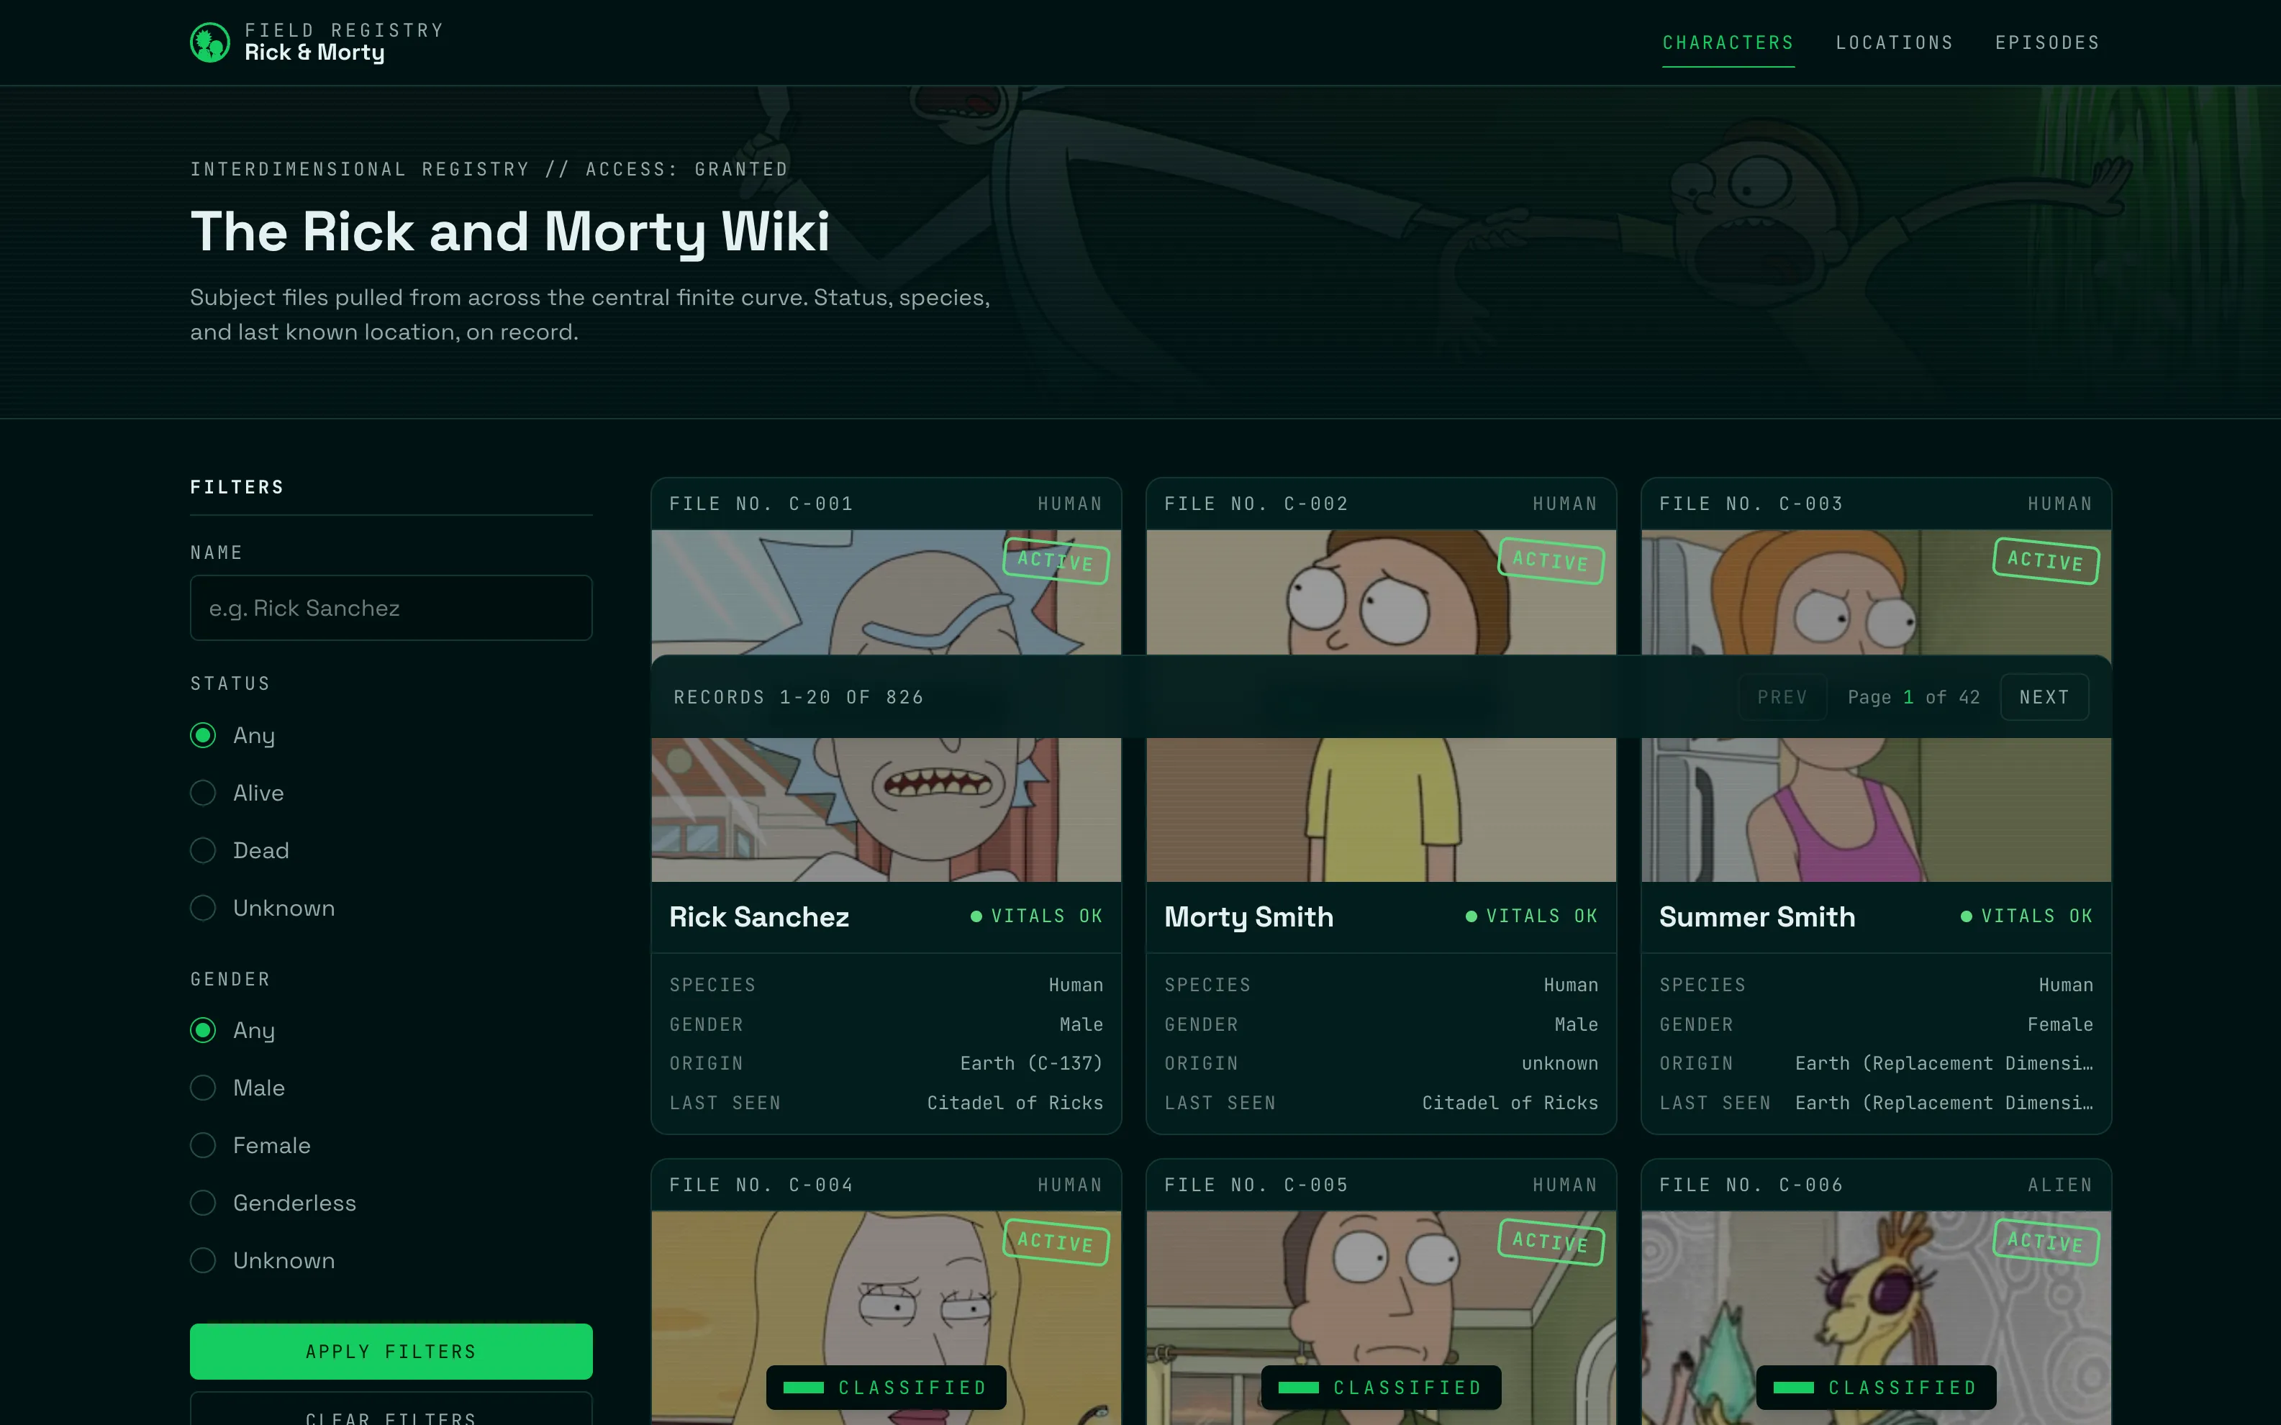This screenshot has width=2281, height=1425.
Task: Choose the Unknown gender filter
Action: tap(203, 1260)
